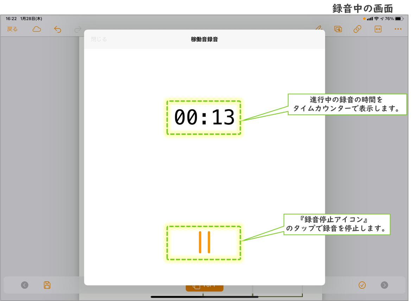The height and width of the screenshot is (301, 418).
Task: Tap the pause icon to stop recording
Action: 204,242
